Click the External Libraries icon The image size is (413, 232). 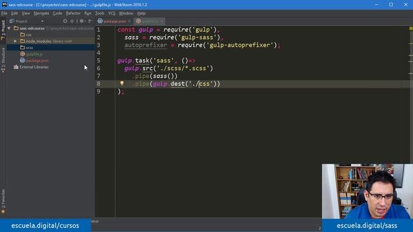tap(16, 67)
